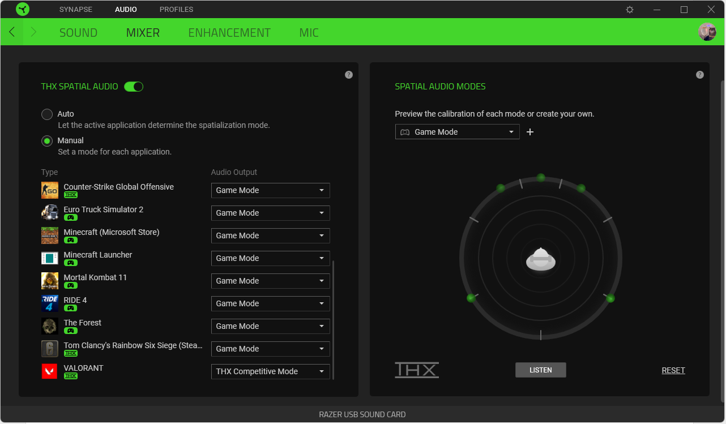Click the Euro Truck Simulator 2 icon

pyautogui.click(x=50, y=213)
